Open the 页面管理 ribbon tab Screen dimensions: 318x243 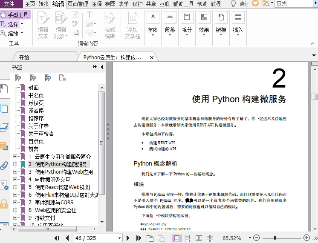pyautogui.click(x=78, y=4)
